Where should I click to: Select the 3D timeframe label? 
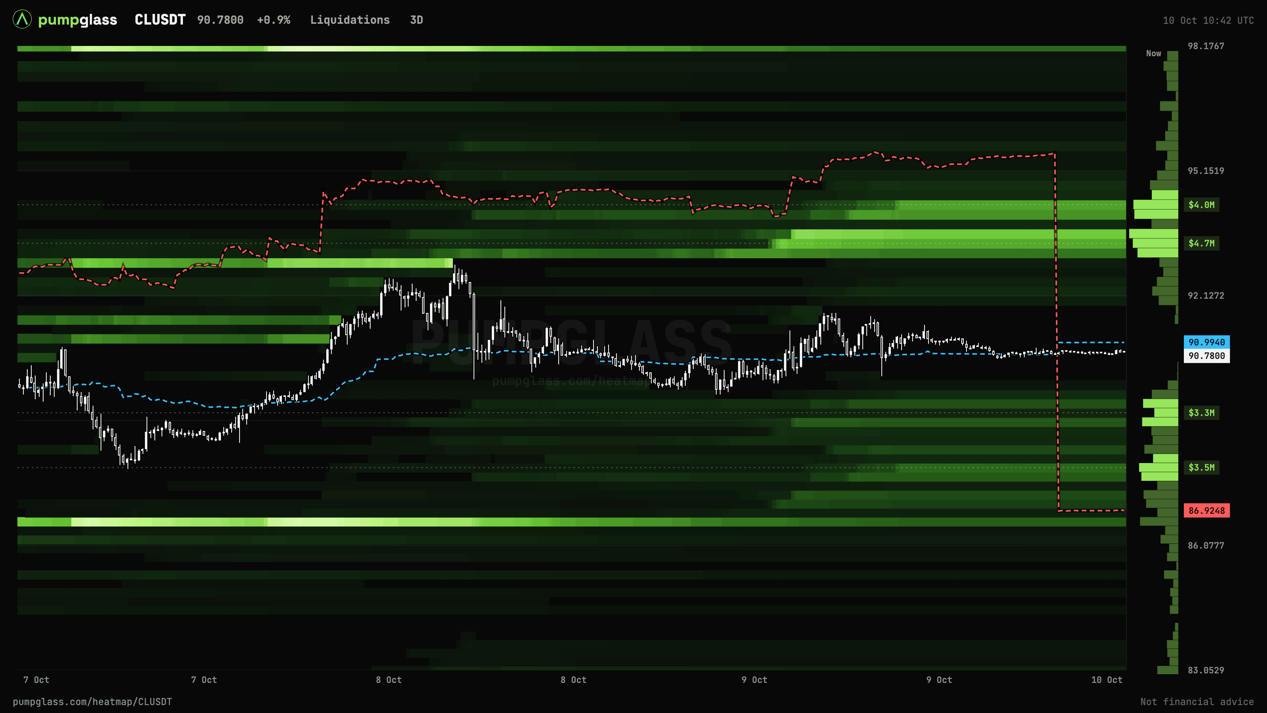416,20
